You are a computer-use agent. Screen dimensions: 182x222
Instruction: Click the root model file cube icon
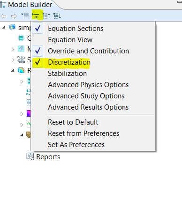[x=12, y=27]
